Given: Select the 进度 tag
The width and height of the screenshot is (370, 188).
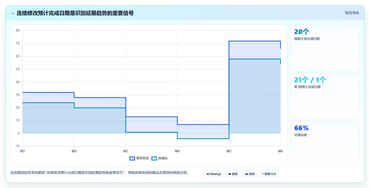Looking at the screenshot, I should pos(250,174).
